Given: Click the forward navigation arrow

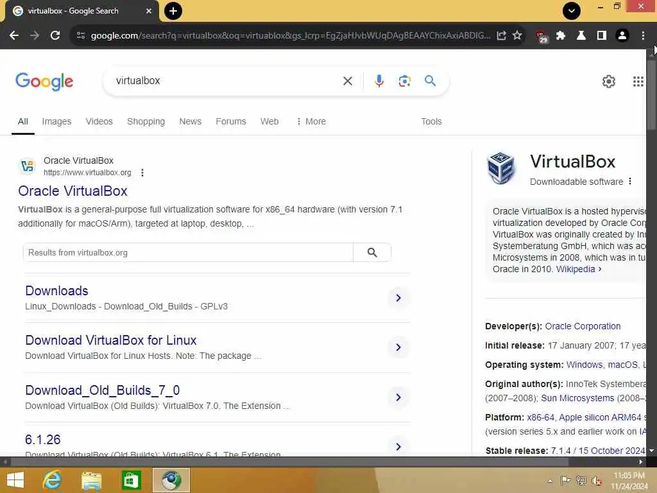Looking at the screenshot, I should tap(35, 36).
